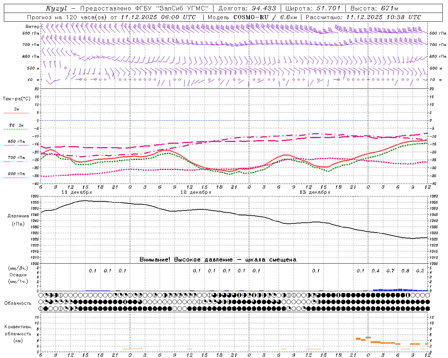
Task: Click the warning Внимание! Высокое давление — шкала смещена
Action: [218, 260]
